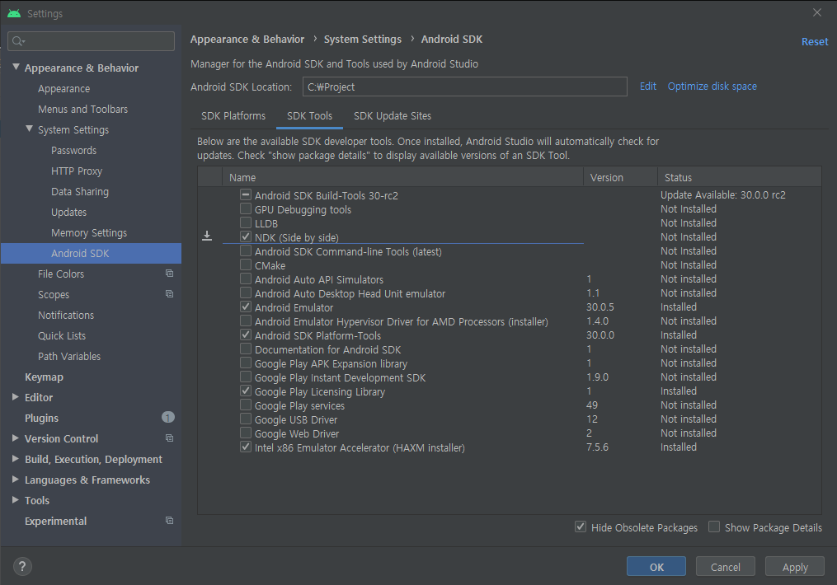Click System Settings in the breadcrumb
837x585 pixels.
[x=363, y=39]
